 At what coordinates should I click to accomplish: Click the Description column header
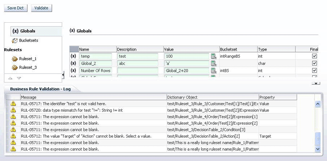point(140,49)
